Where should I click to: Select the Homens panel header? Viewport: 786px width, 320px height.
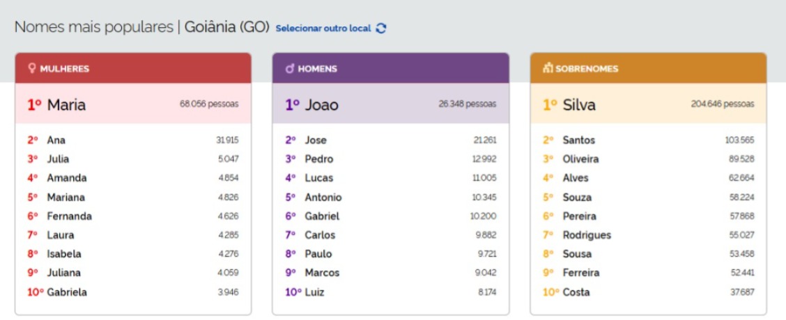(x=390, y=68)
